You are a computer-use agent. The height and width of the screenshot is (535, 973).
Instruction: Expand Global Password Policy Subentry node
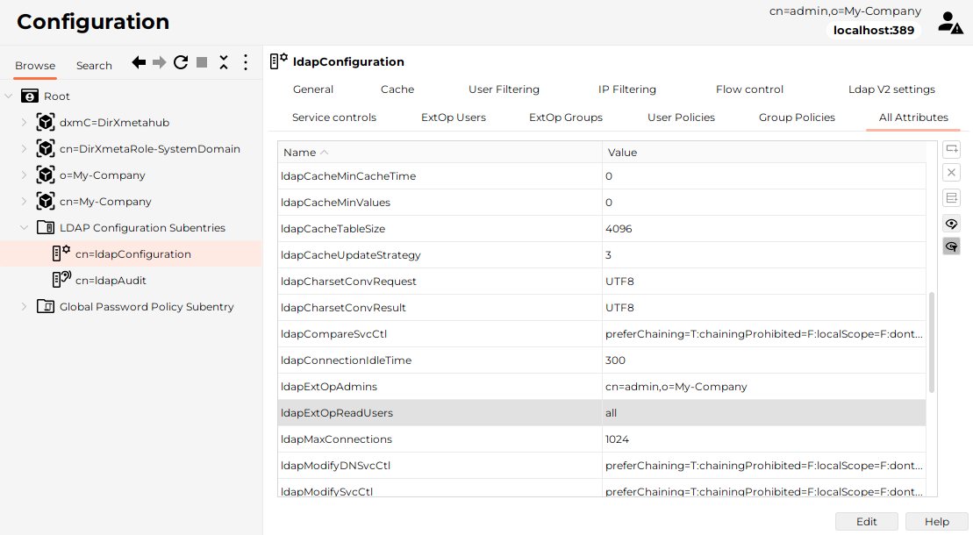click(25, 306)
